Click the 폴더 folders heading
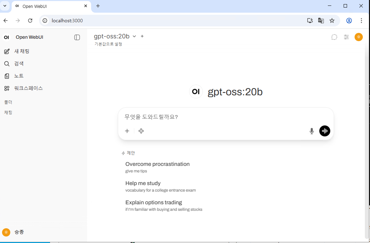 point(8,102)
